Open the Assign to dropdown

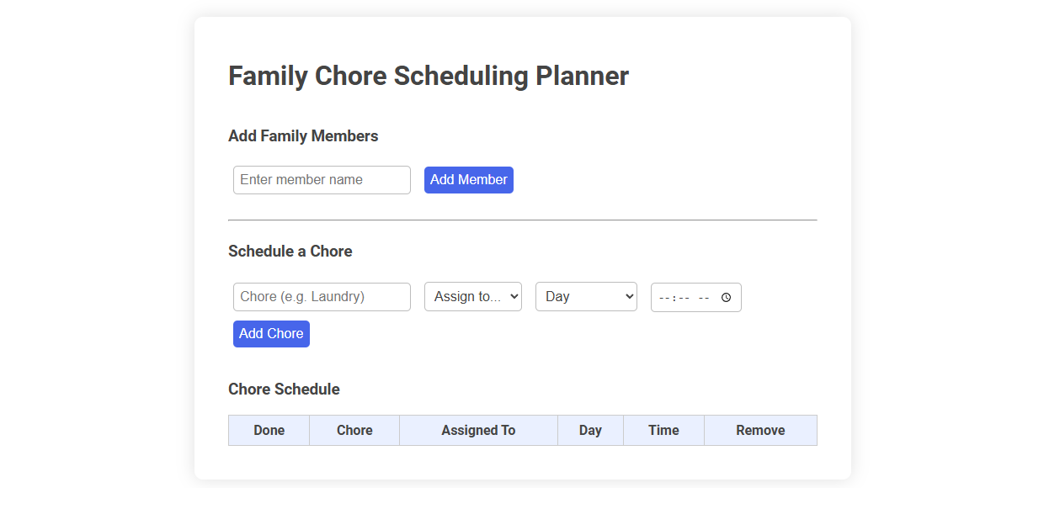472,296
